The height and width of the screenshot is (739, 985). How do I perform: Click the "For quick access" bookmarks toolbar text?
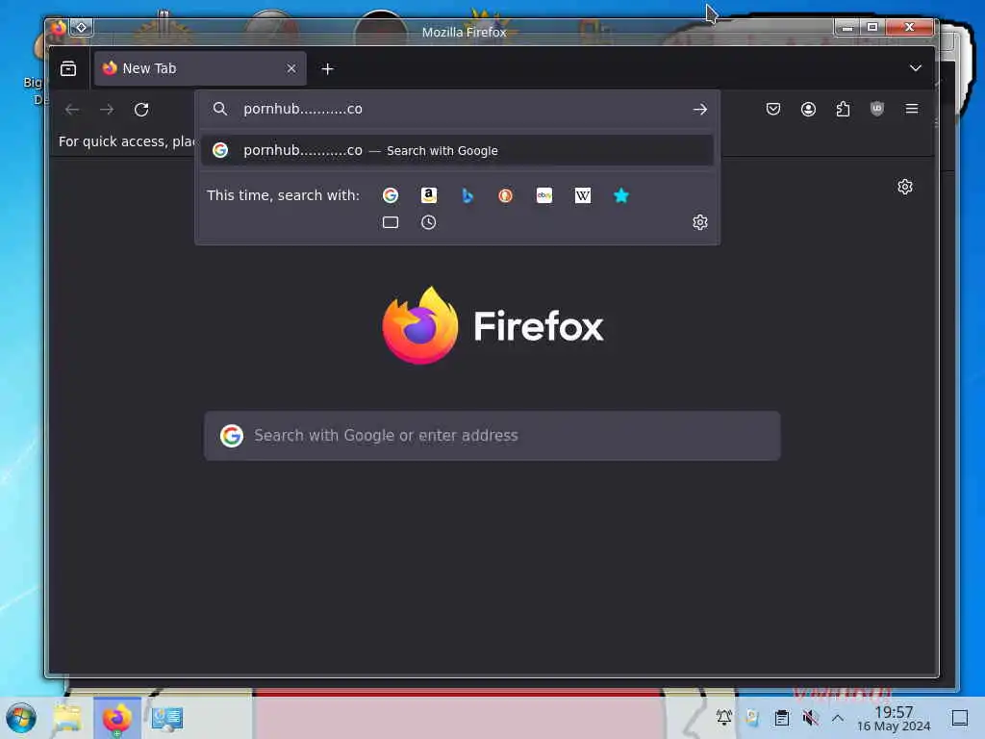[x=126, y=141]
